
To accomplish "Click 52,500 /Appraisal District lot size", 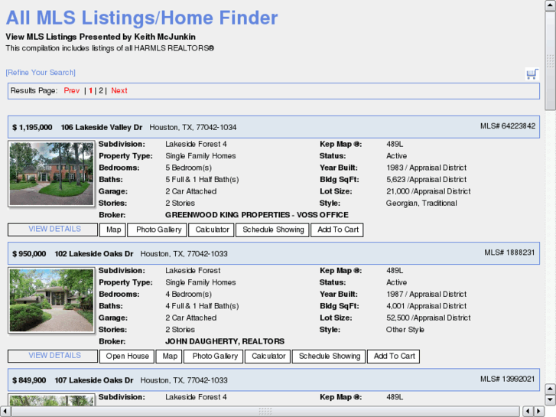I will click(x=428, y=318).
